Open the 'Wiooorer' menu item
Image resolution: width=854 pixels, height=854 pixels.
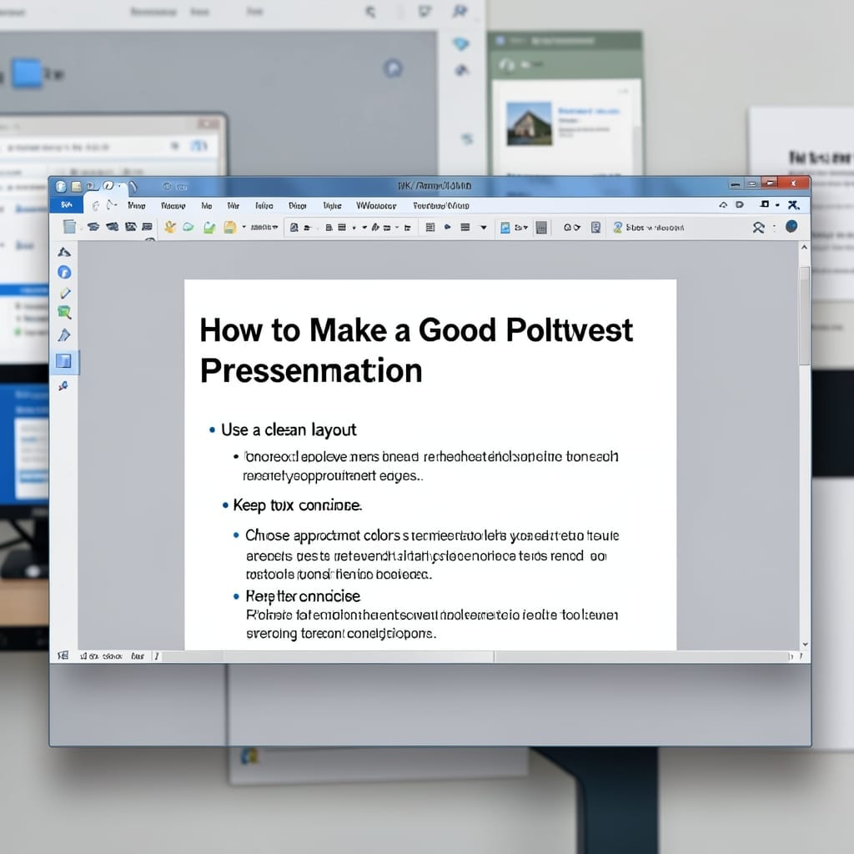click(x=376, y=206)
